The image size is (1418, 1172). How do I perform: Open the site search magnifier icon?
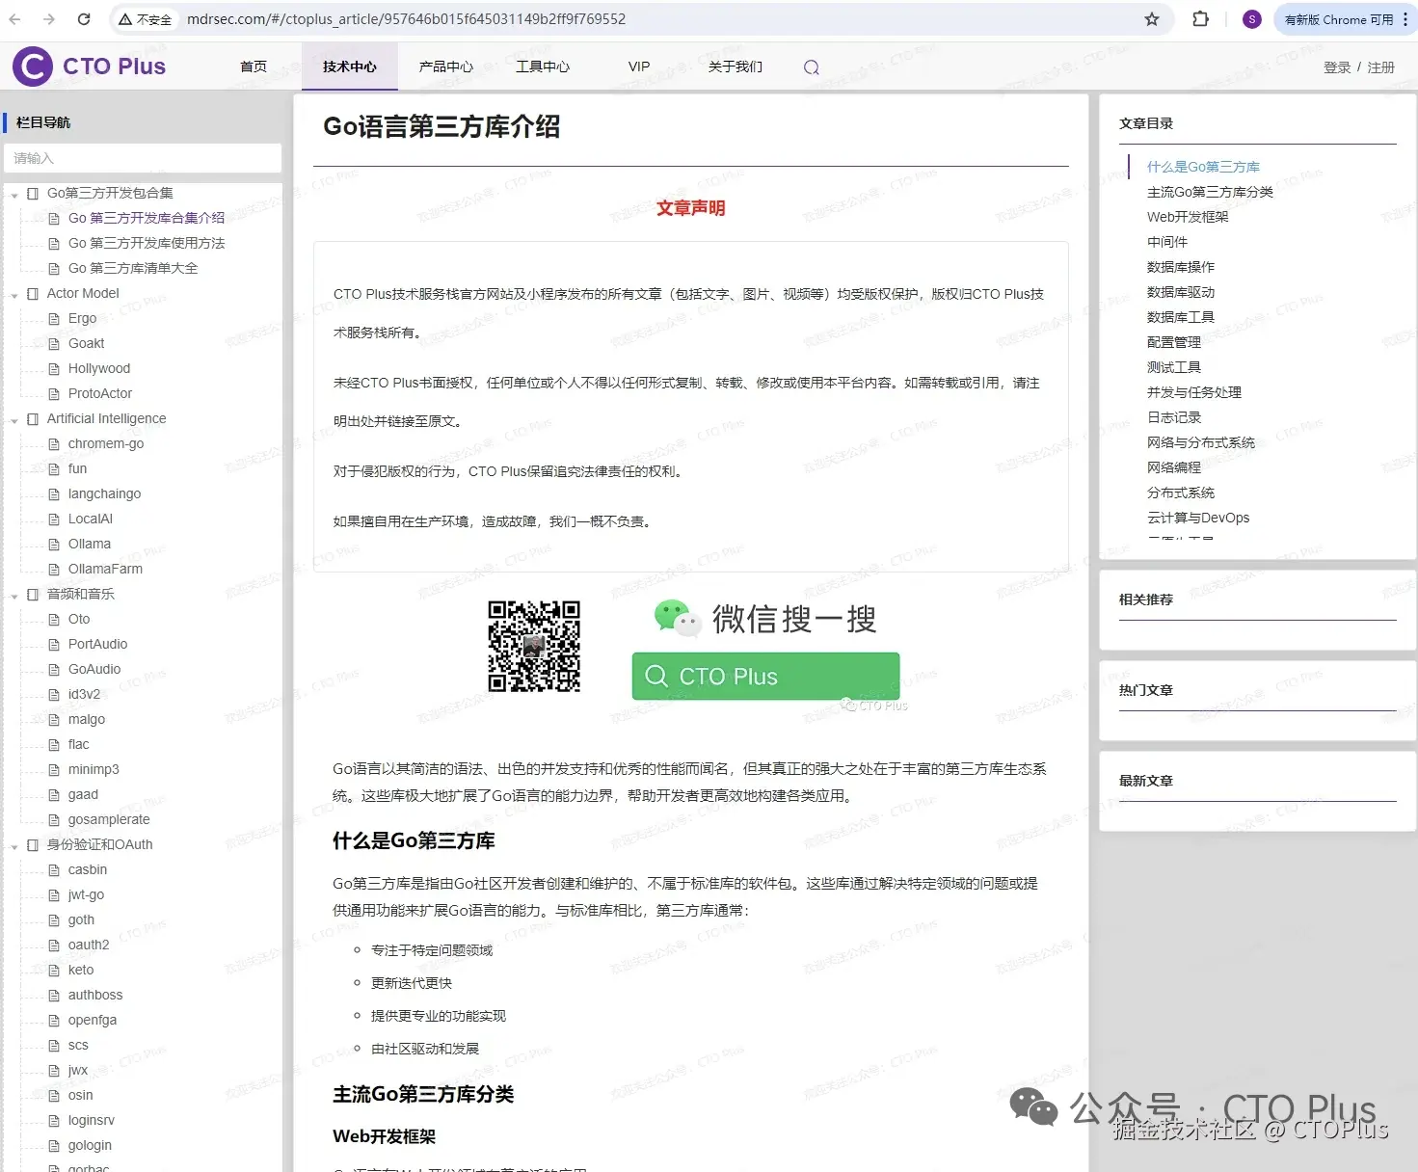[x=811, y=67]
